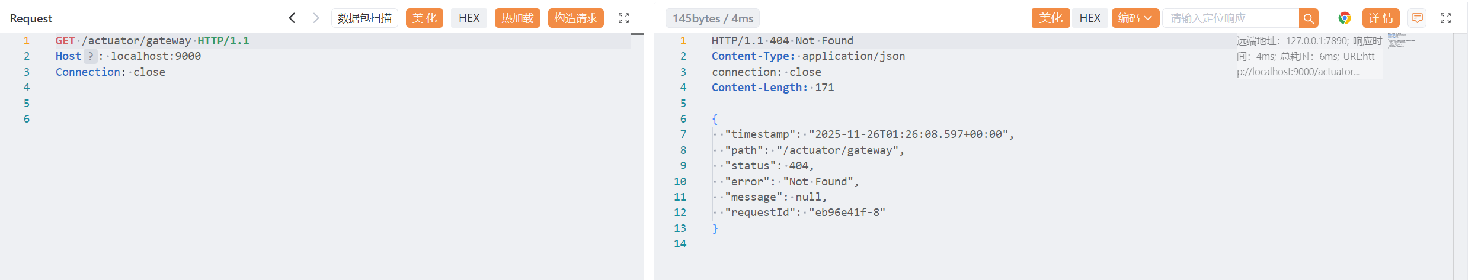
Task: Focus the 请输入定位响应 search field
Action: click(1230, 18)
